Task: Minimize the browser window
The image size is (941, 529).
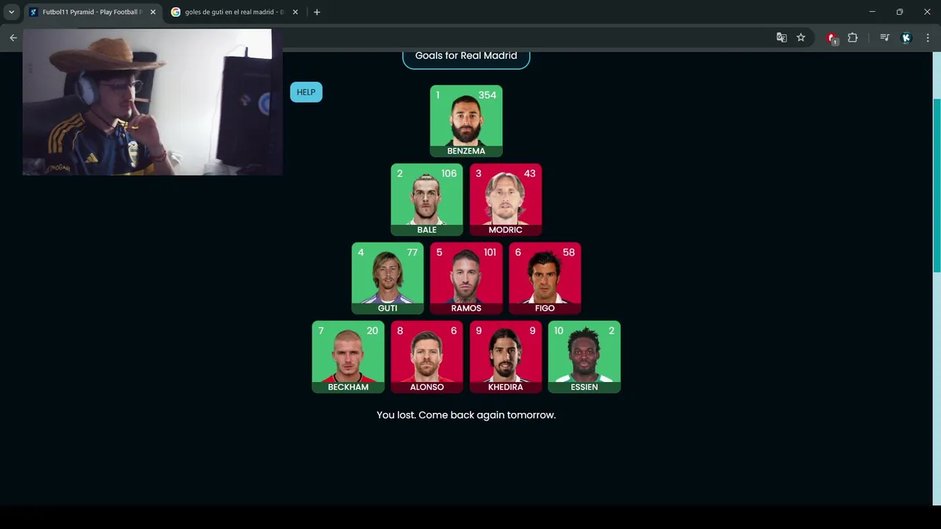Action: pos(872,12)
